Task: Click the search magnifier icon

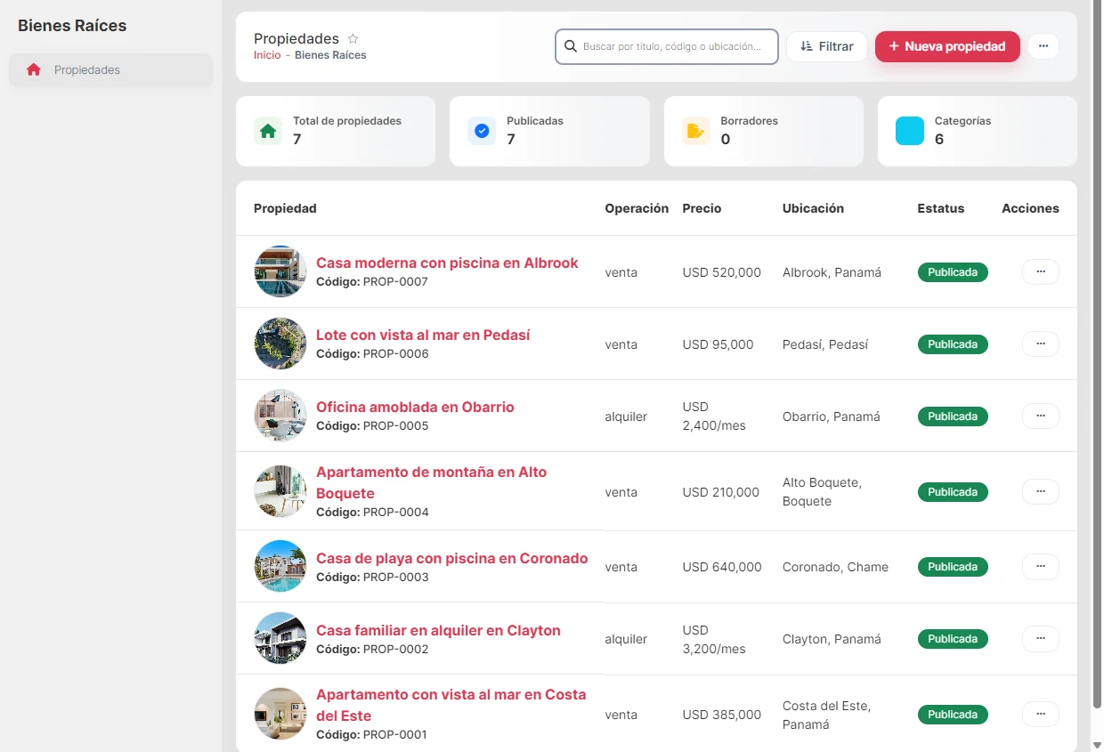Action: pyautogui.click(x=571, y=46)
